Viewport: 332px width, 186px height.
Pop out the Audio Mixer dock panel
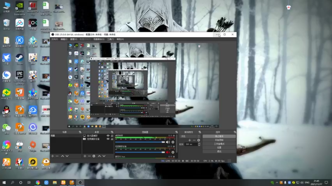(x=176, y=132)
